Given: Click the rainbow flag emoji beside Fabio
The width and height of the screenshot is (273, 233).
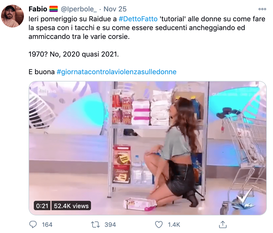Looking at the screenshot, I should pos(54,9).
